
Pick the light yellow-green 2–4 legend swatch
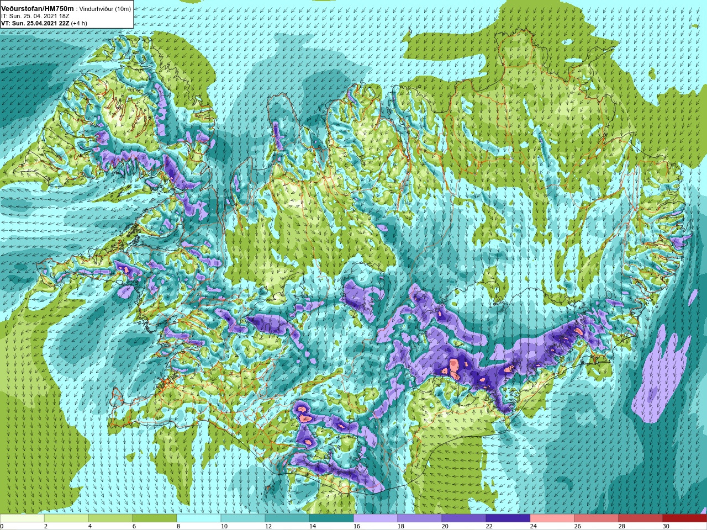(x=66, y=518)
